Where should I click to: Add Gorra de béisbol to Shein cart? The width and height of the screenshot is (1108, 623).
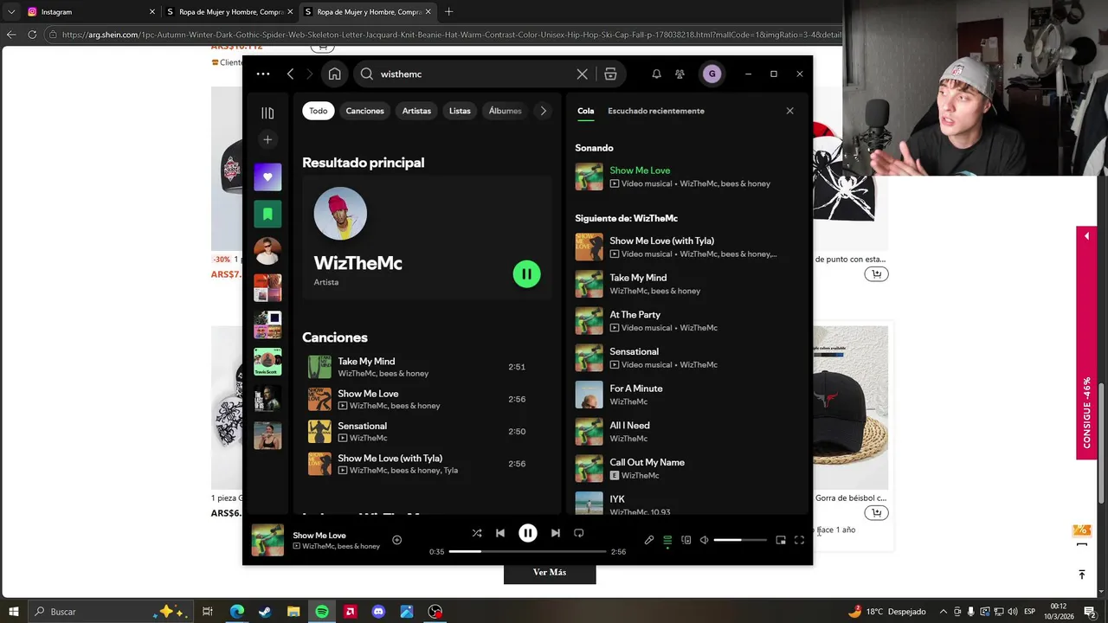coord(876,513)
